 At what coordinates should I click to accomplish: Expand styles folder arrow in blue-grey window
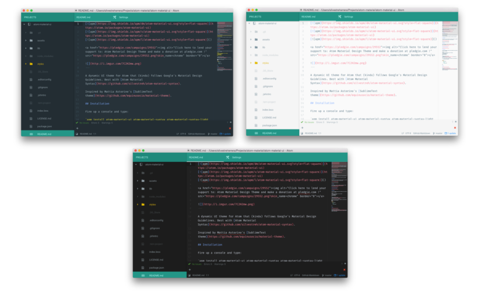26,64
